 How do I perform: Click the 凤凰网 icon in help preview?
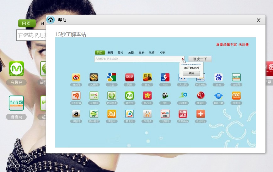[94, 77]
